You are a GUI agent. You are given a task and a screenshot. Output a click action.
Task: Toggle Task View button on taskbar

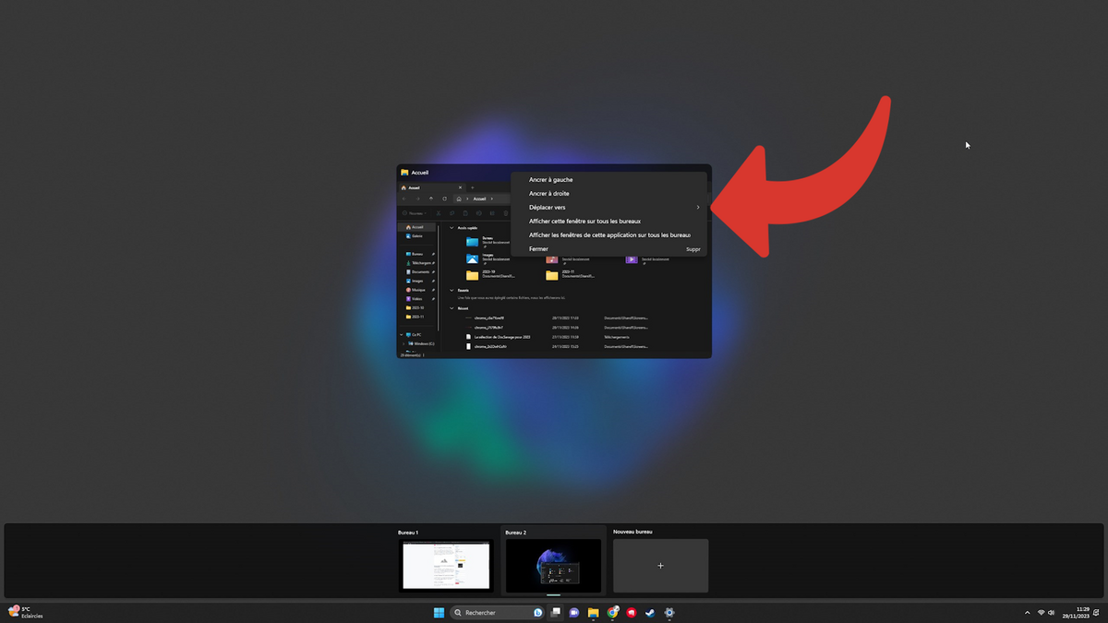pyautogui.click(x=556, y=612)
